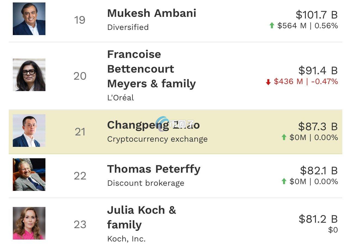Click the photo in the Thomas Peterffy row
Screen dimensions: 351x248
pos(29,175)
